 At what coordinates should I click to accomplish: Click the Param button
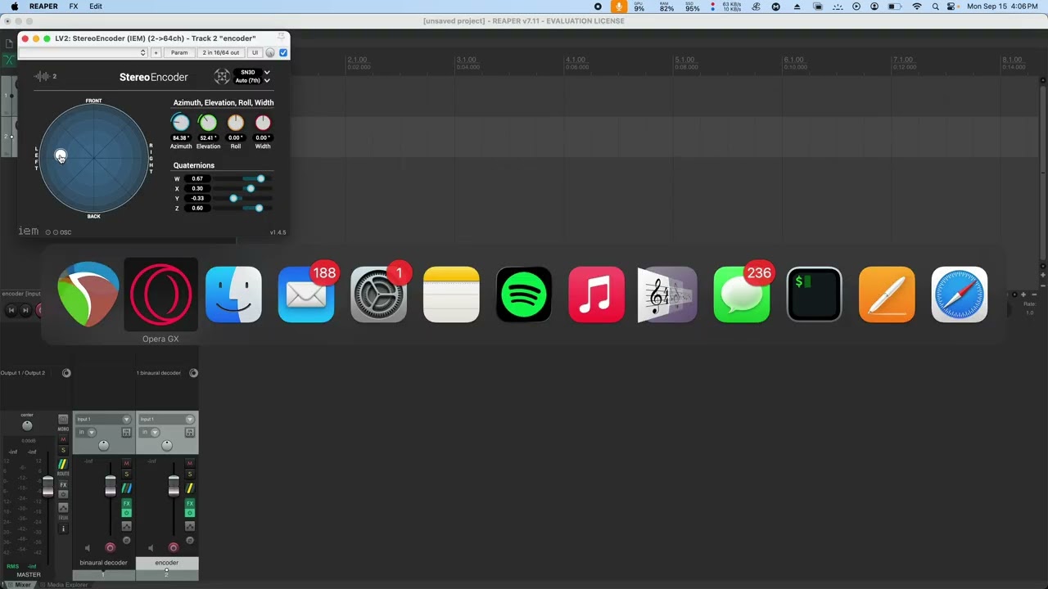coord(179,52)
